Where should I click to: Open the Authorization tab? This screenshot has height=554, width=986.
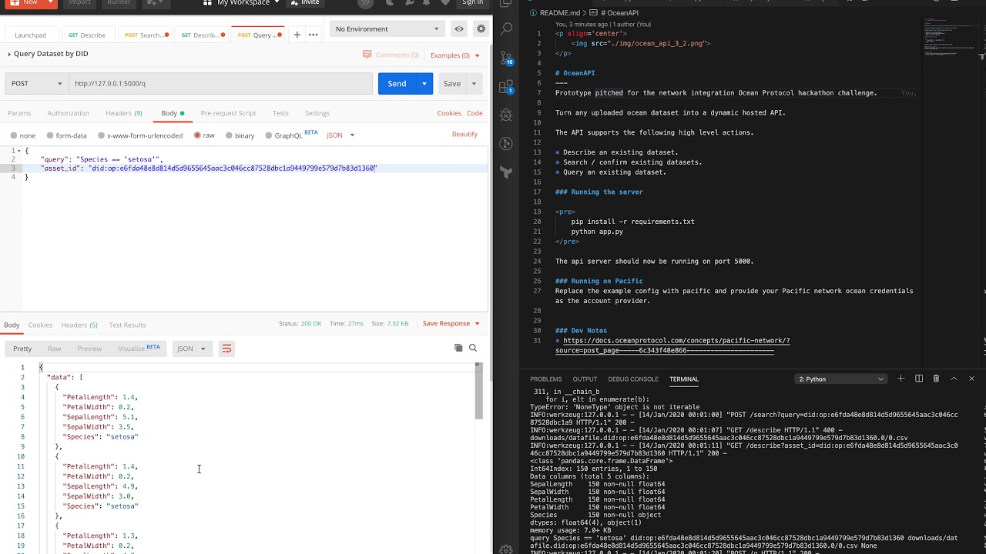(x=69, y=113)
